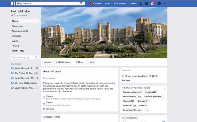The height and width of the screenshot is (122, 197).
Task: Close Popular Topics in Posts panel
Action: pos(164,88)
